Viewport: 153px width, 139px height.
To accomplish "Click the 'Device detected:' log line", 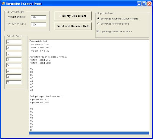I will tap(38, 42).
